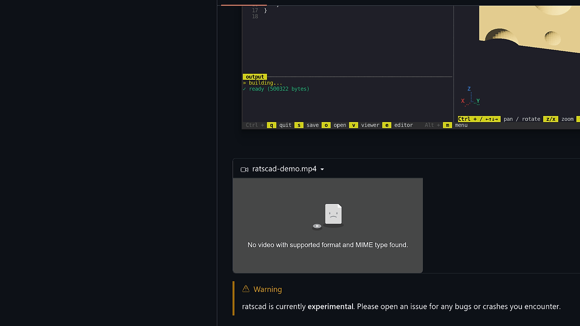Click line number 18 in the editor
The height and width of the screenshot is (326, 580).
point(255,16)
